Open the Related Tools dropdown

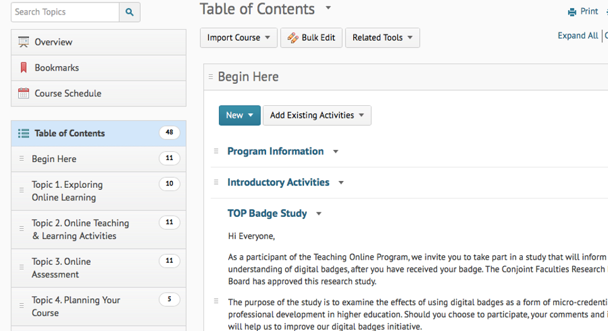(x=382, y=38)
